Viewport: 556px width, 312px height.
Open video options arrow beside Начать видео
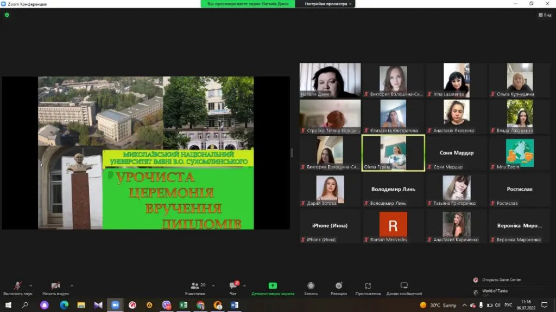click(x=72, y=285)
